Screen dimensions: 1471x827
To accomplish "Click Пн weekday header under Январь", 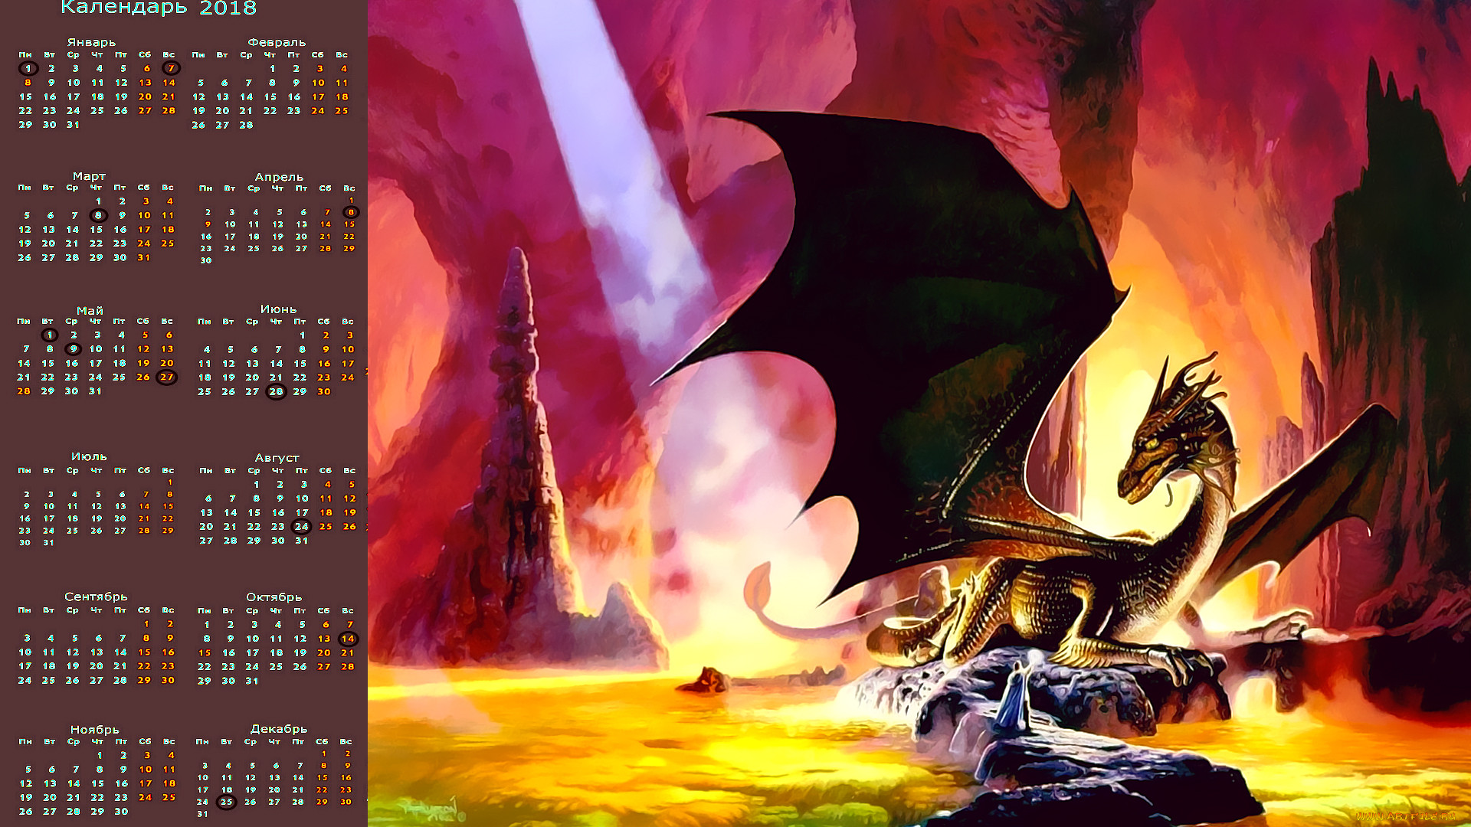I will pos(25,54).
